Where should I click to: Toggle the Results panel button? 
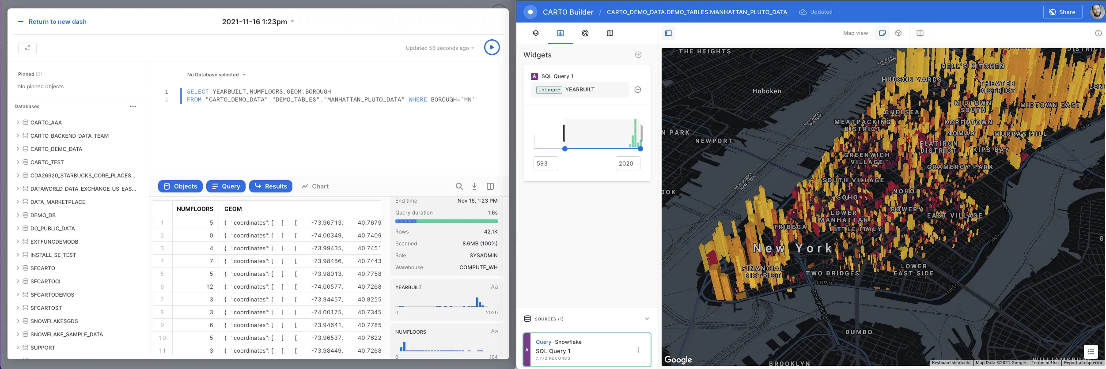coord(271,186)
